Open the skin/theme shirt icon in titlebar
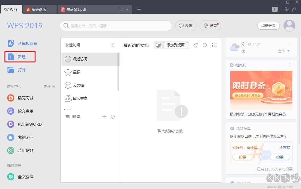 coord(294,9)
